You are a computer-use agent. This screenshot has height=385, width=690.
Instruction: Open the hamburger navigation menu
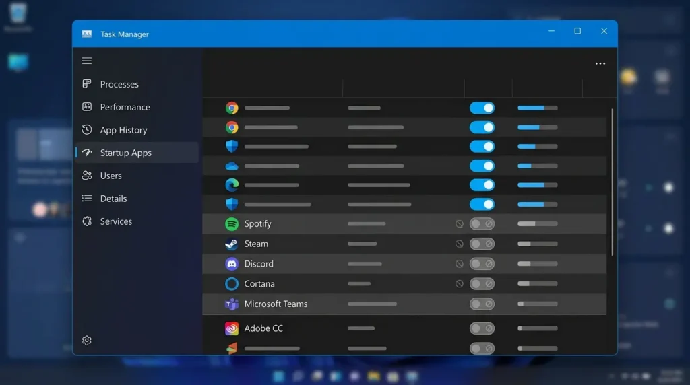[x=87, y=61]
